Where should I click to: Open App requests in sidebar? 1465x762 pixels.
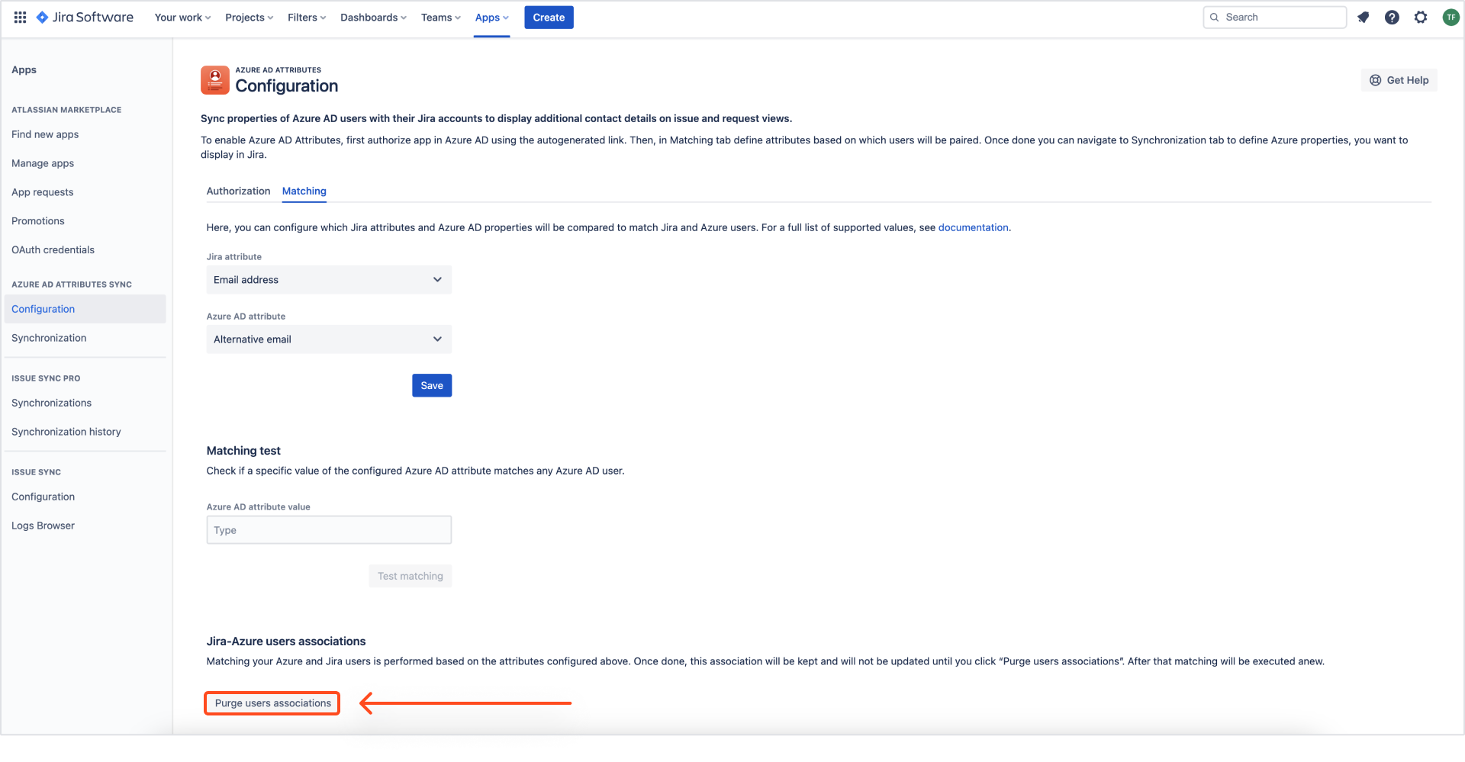43,192
